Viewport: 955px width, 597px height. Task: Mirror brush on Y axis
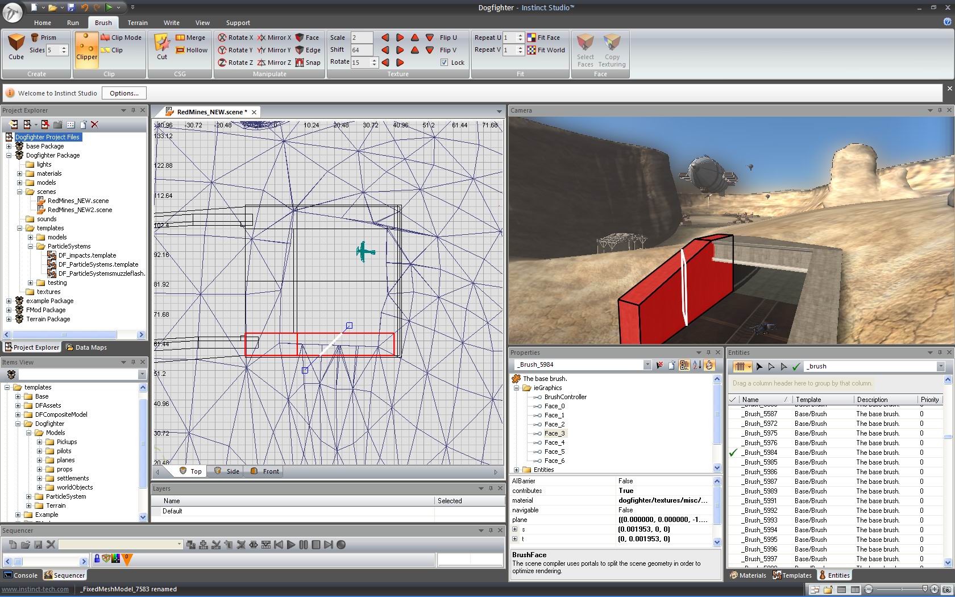point(274,50)
